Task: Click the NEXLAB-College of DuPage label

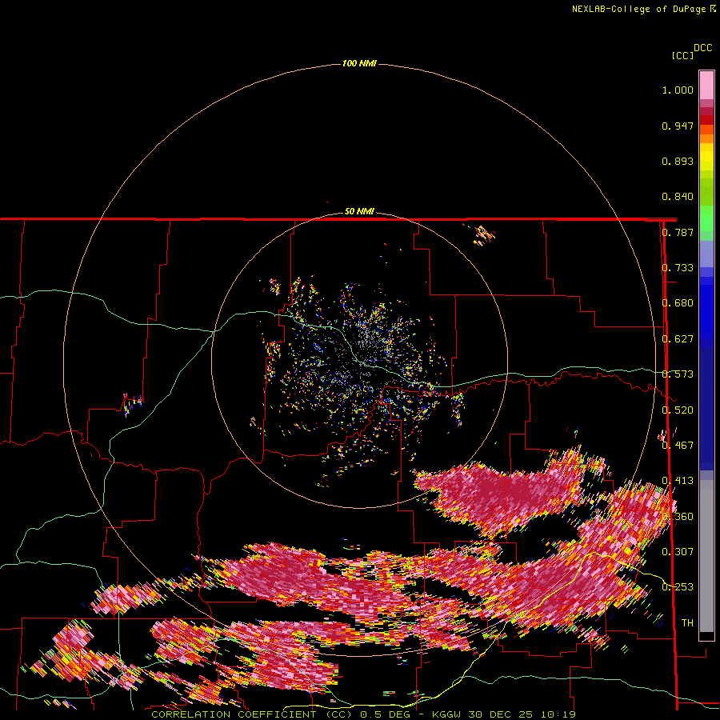Action: 638,9
